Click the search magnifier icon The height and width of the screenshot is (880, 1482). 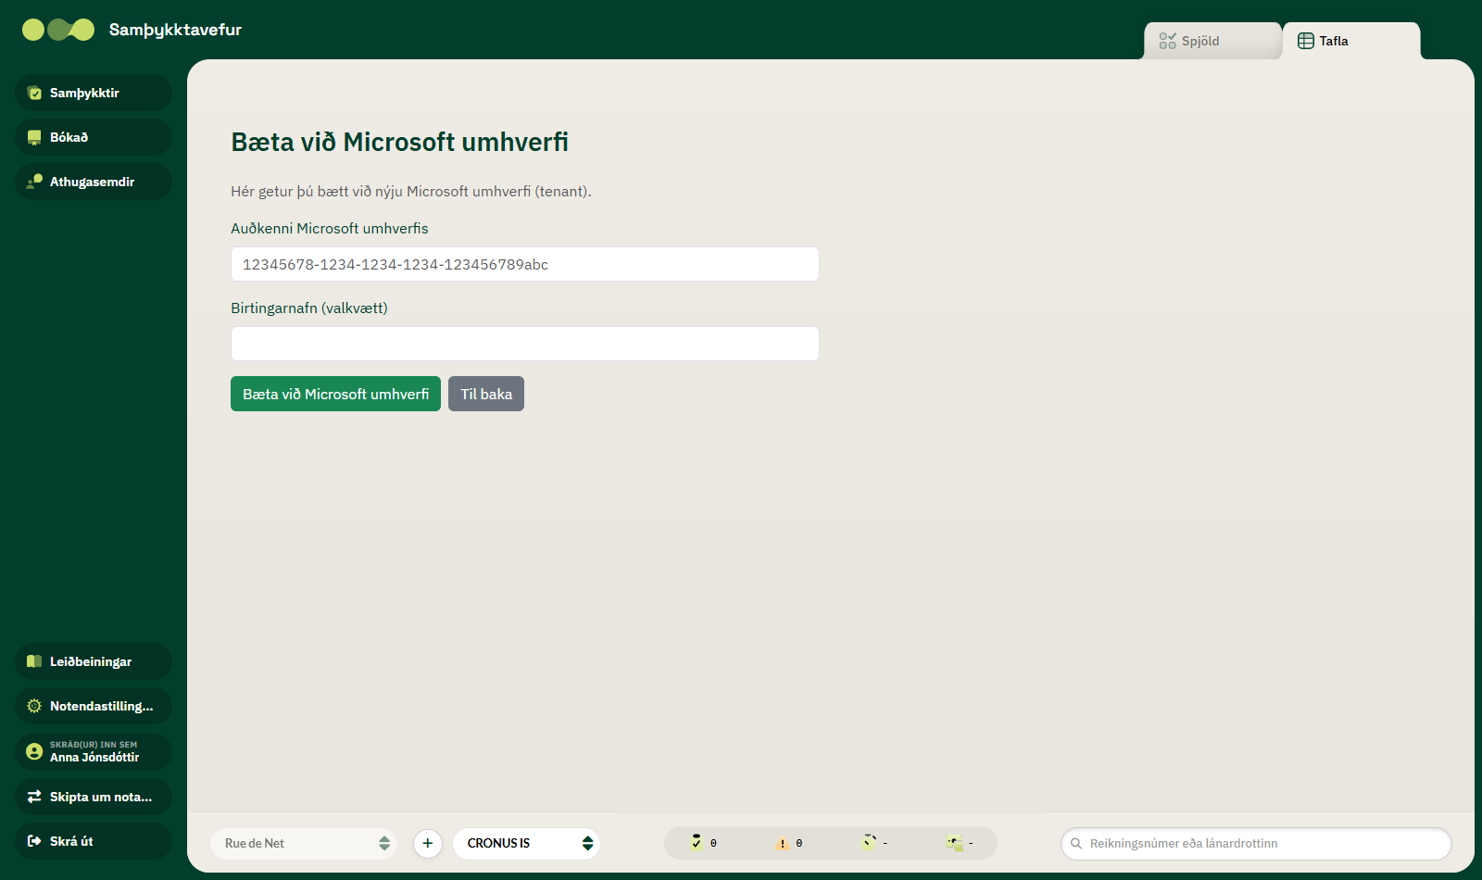click(x=1076, y=843)
